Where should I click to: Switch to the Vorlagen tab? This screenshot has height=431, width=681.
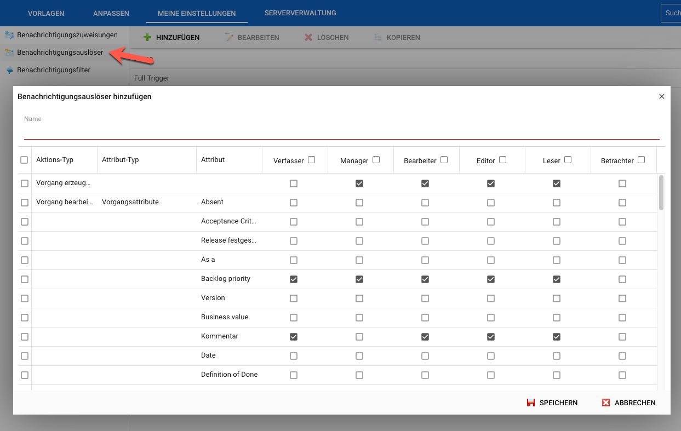point(46,13)
